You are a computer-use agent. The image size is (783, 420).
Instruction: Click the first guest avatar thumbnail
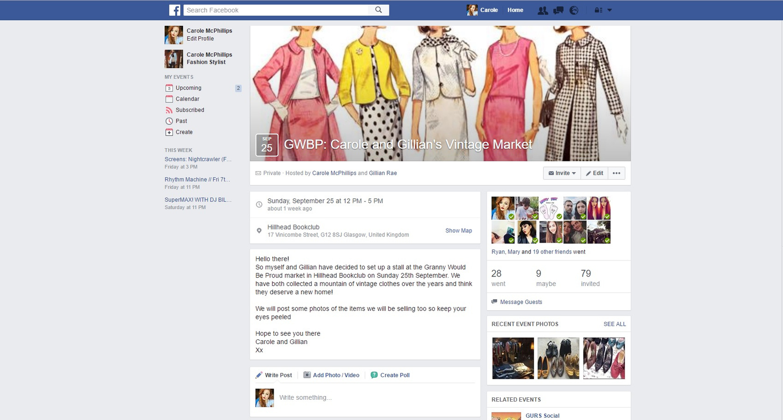(x=503, y=208)
